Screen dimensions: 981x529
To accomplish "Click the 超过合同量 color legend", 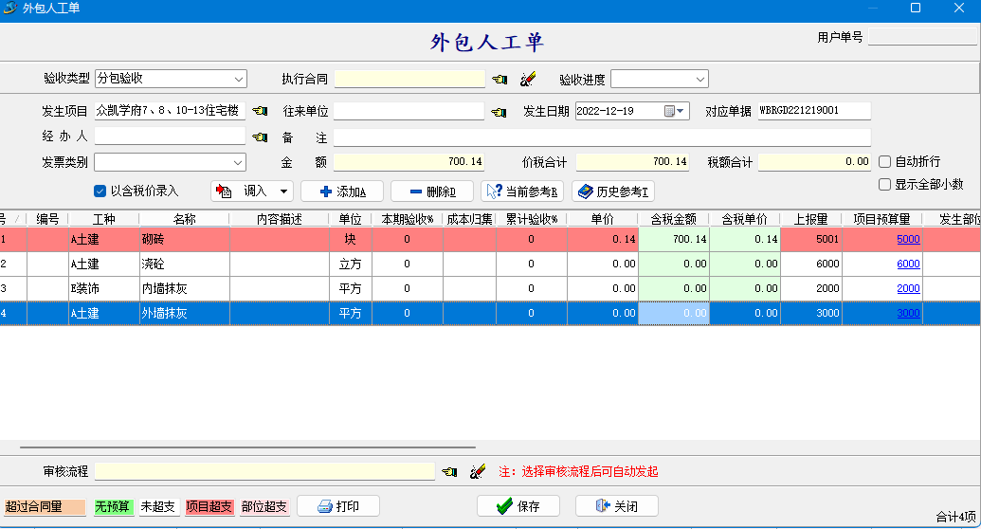I will point(45,507).
